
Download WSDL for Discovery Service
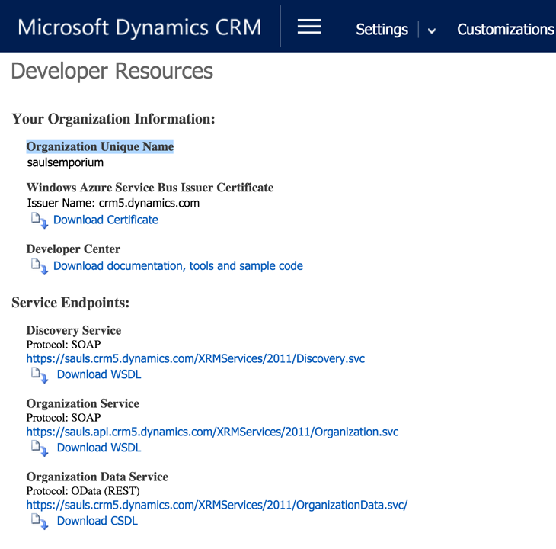pyautogui.click(x=99, y=374)
